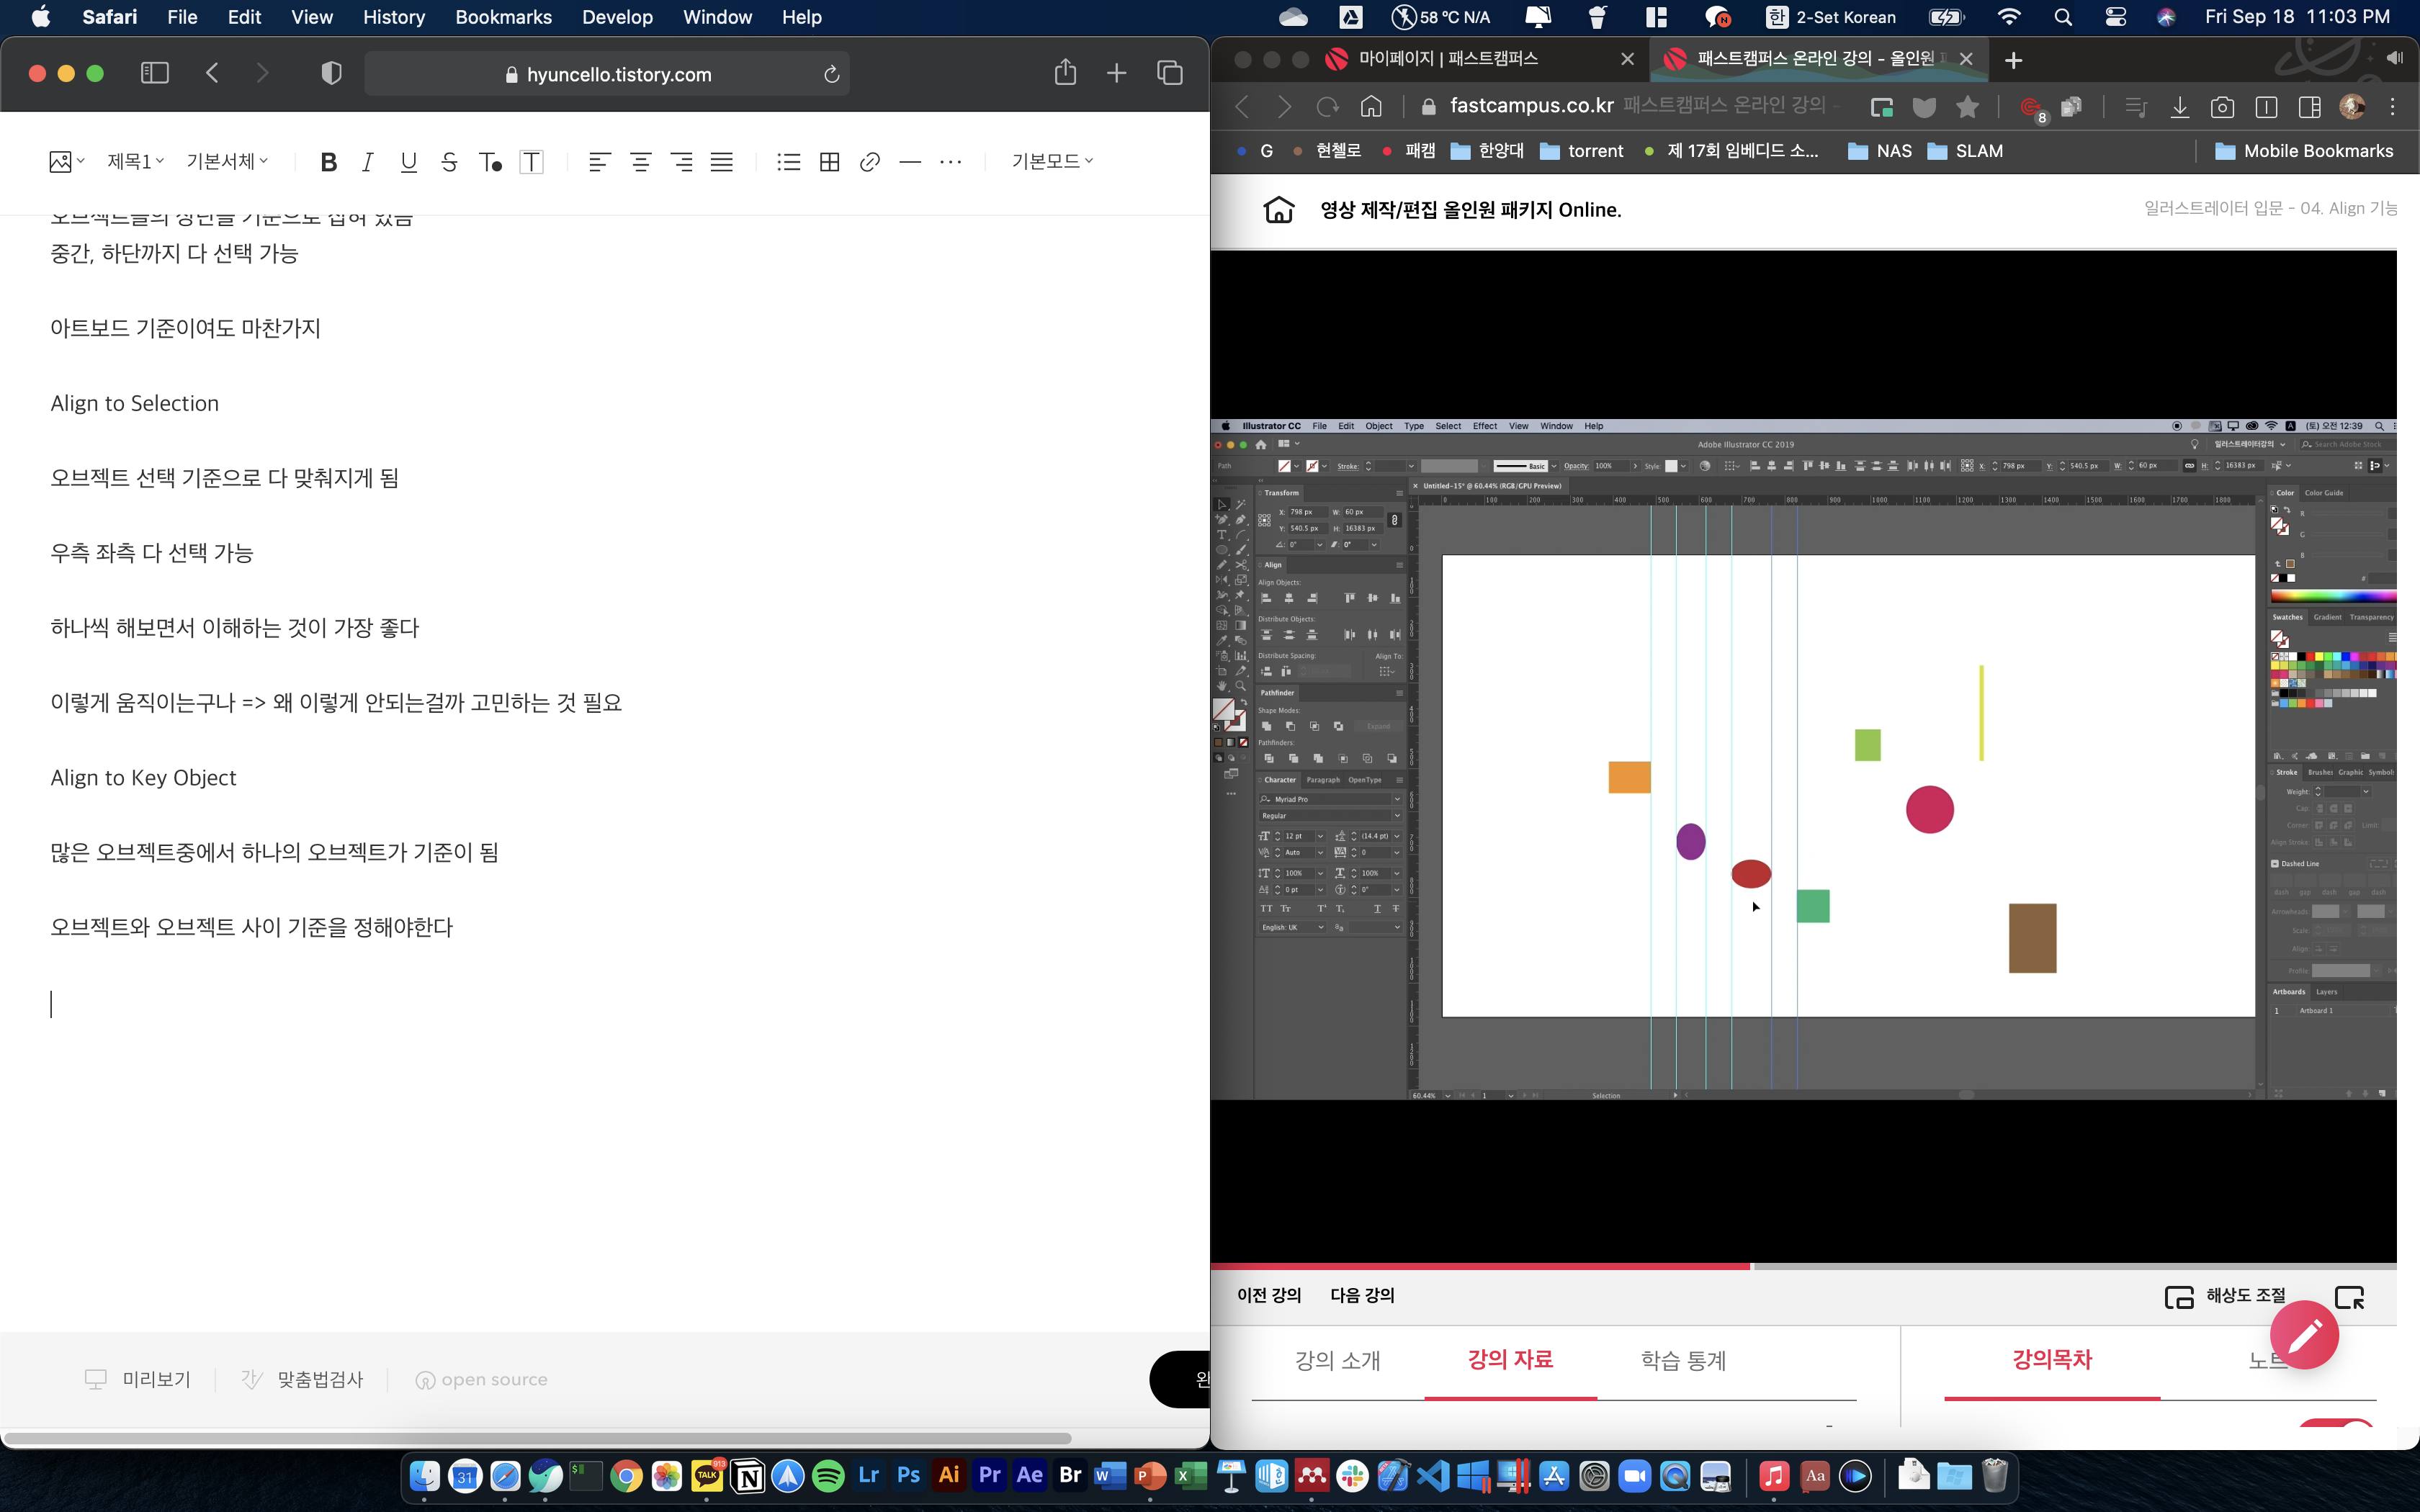Image resolution: width=2420 pixels, height=1512 pixels.
Task: Open the Chrome screenshot camera icon
Action: [2222, 107]
